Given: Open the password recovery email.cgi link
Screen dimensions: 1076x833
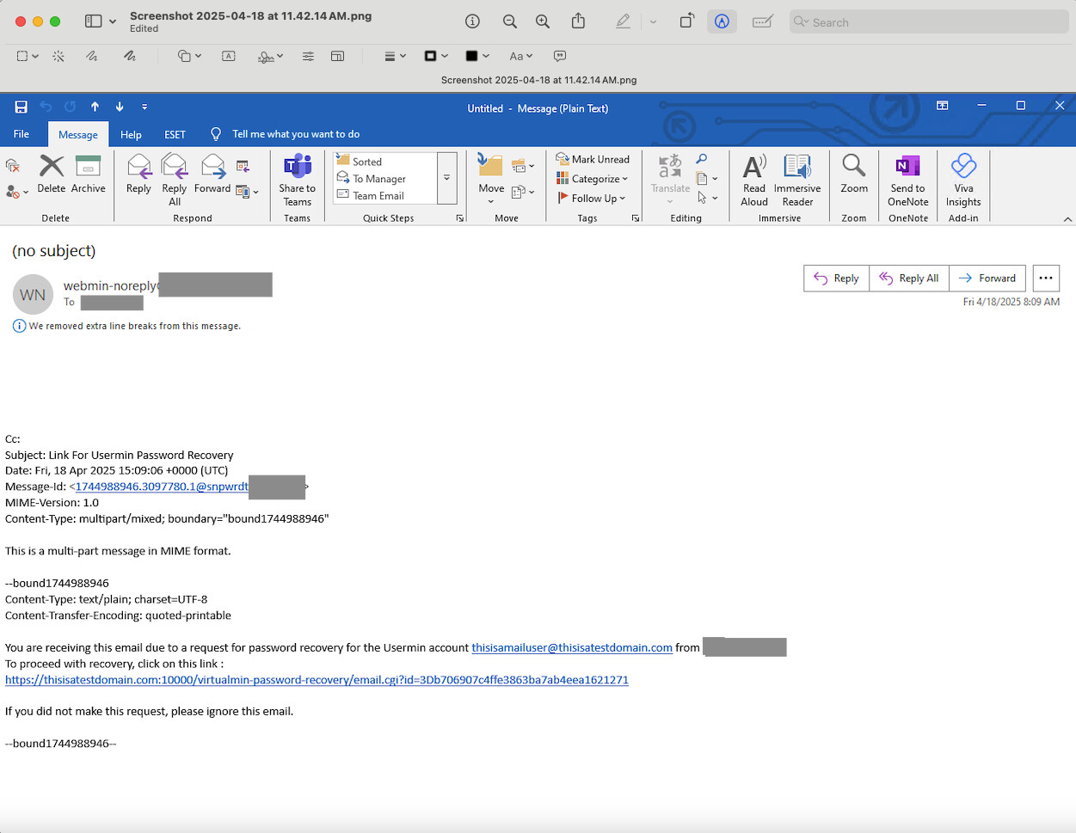Looking at the screenshot, I should coord(317,680).
